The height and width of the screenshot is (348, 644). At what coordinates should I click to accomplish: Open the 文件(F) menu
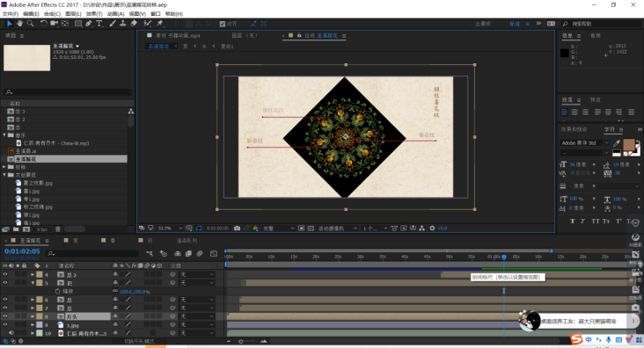[x=11, y=13]
